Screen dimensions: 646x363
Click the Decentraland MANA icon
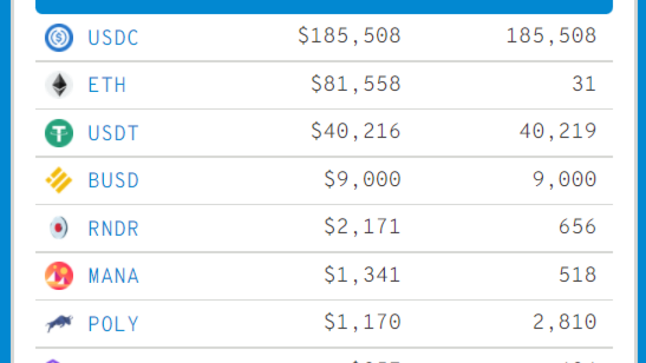coord(59,276)
